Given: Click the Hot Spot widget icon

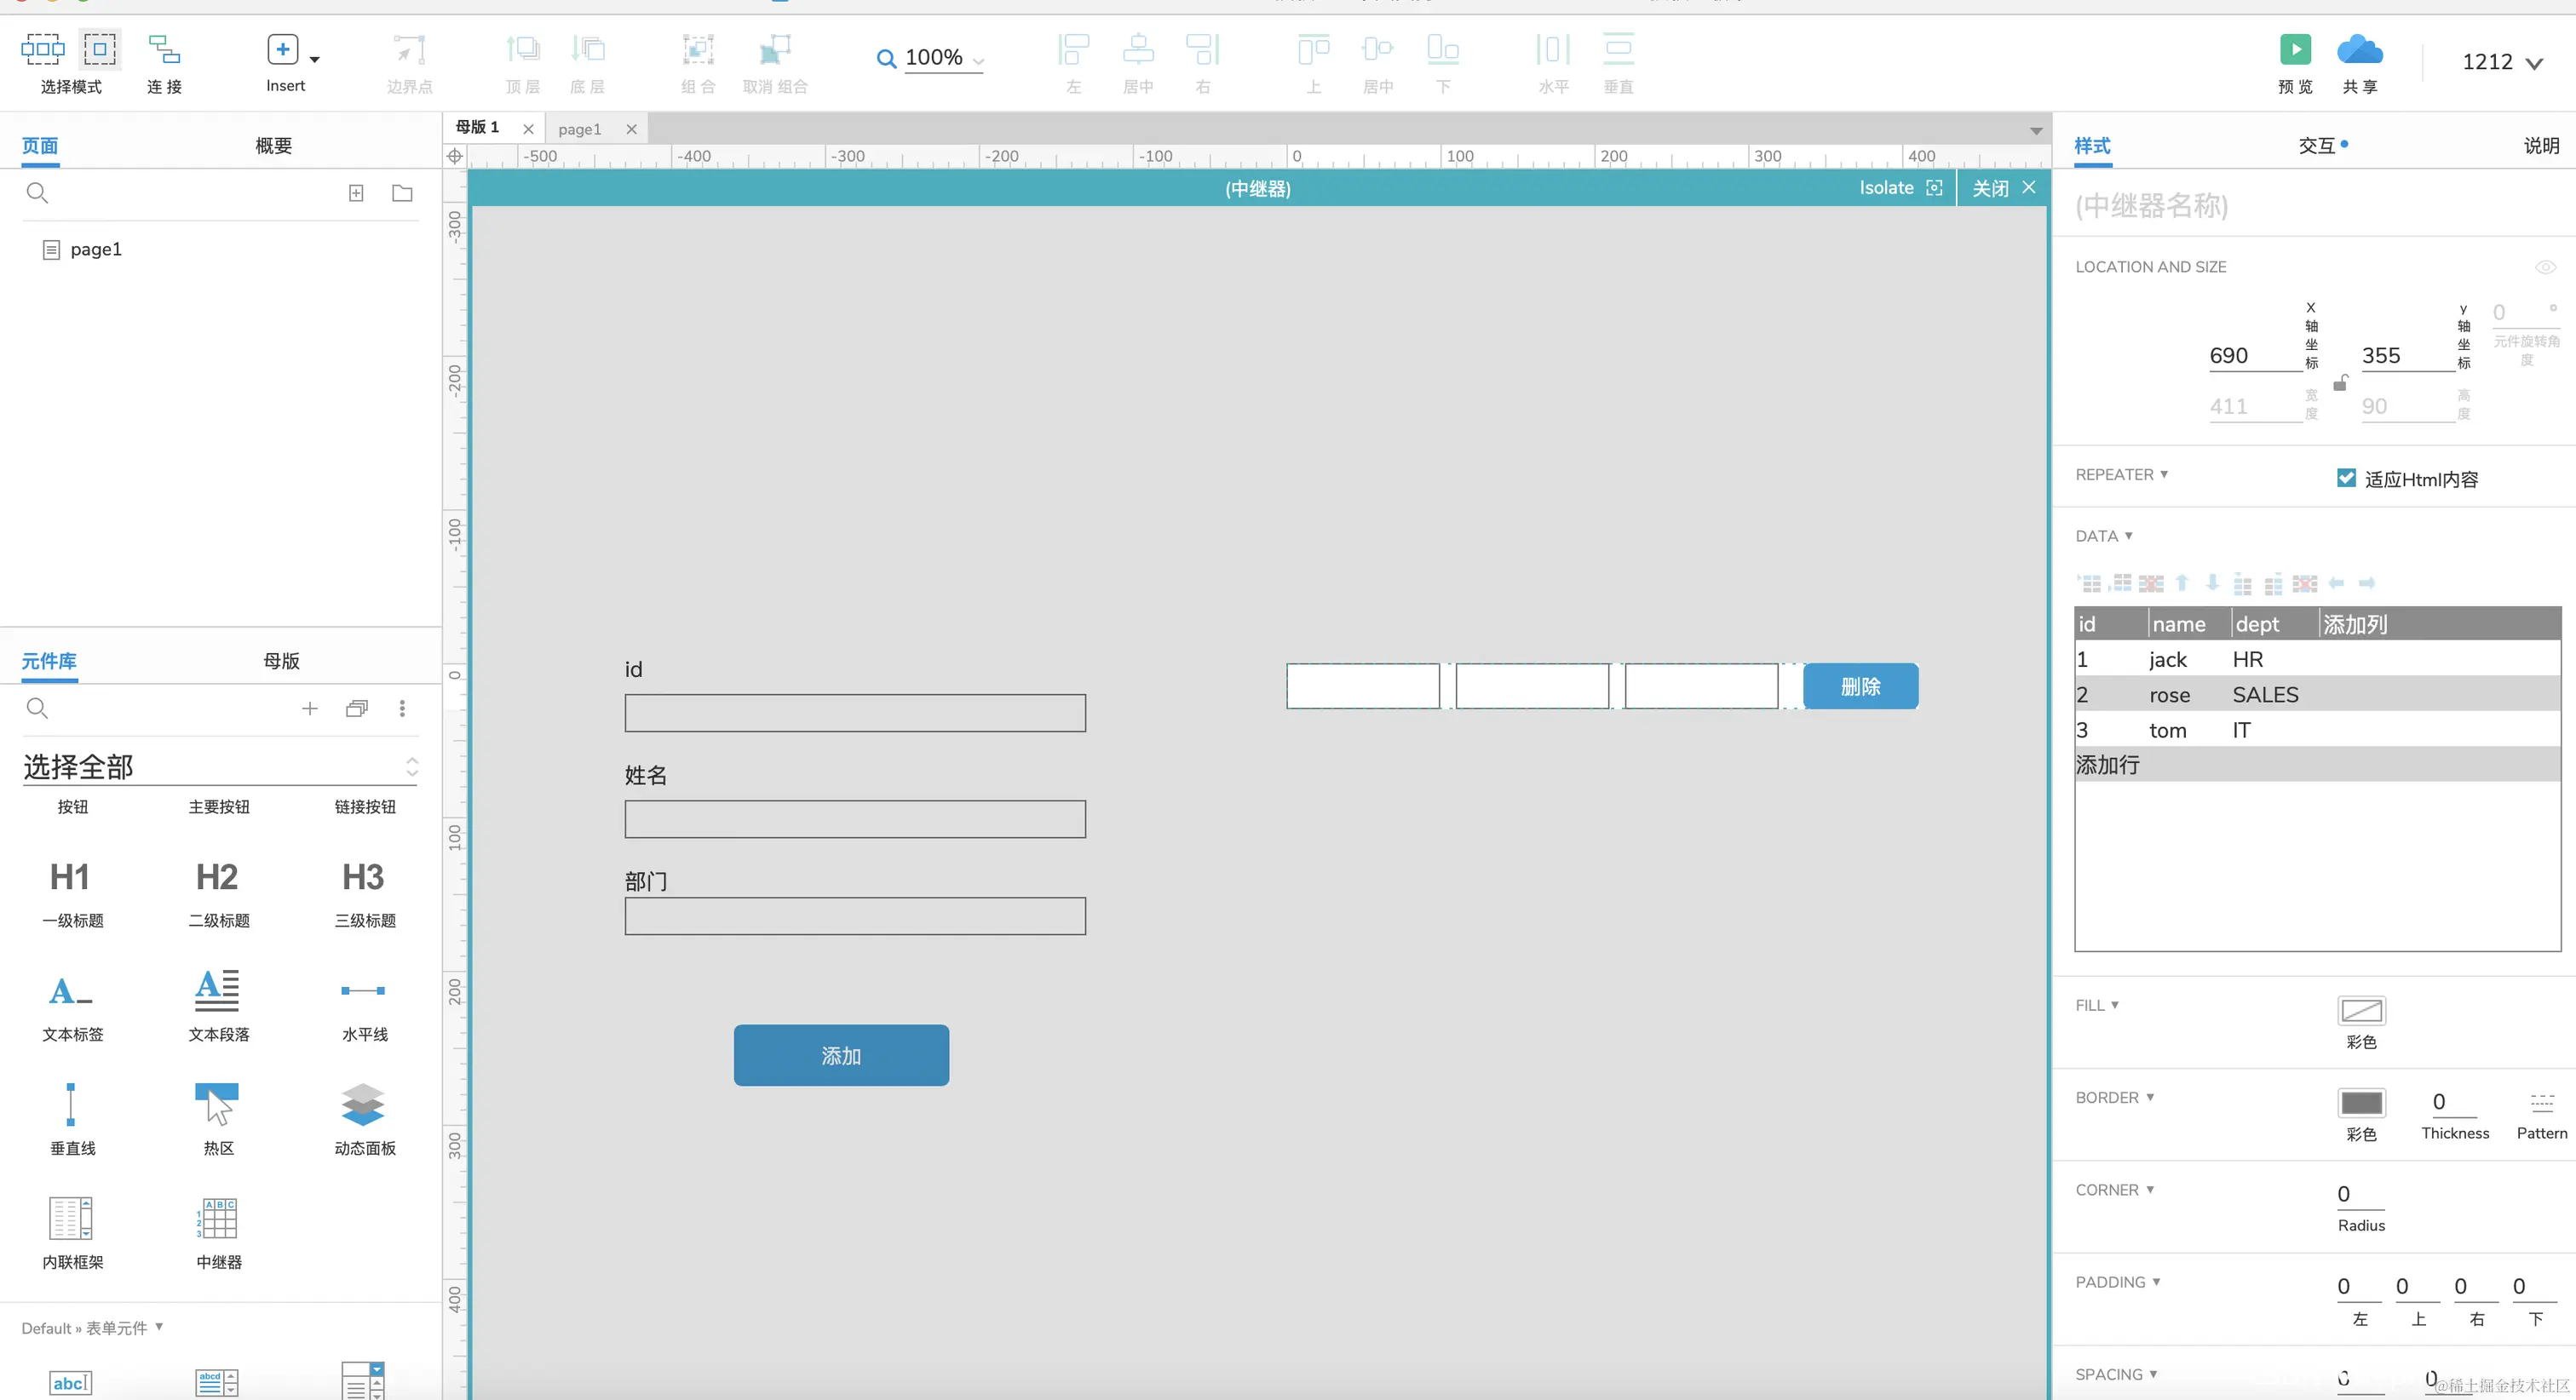Looking at the screenshot, I should point(218,1105).
